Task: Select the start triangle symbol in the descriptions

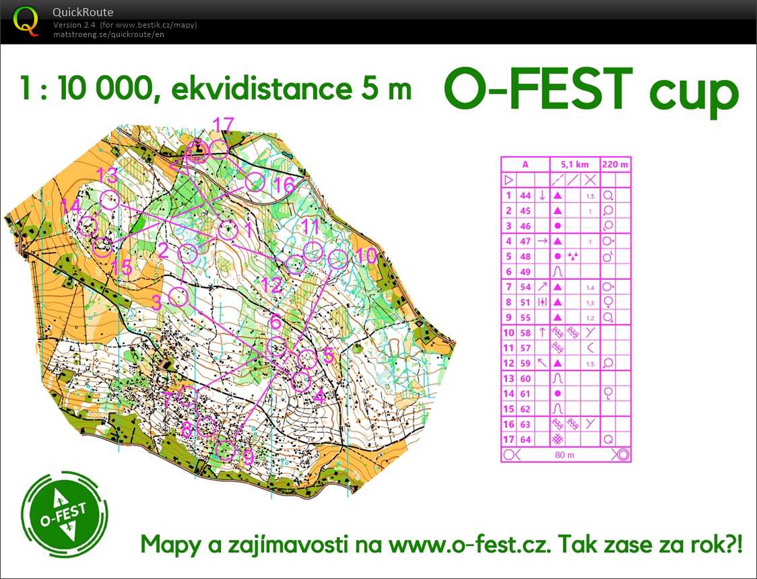Action: click(510, 180)
